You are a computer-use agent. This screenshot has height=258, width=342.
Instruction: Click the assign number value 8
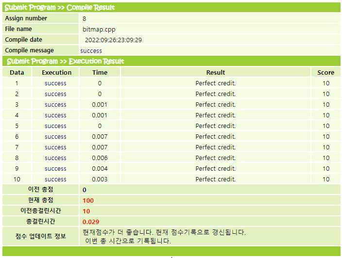point(85,19)
